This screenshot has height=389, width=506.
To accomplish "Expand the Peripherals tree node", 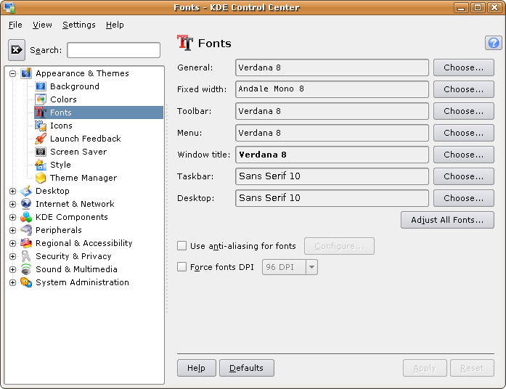I will pyautogui.click(x=12, y=230).
